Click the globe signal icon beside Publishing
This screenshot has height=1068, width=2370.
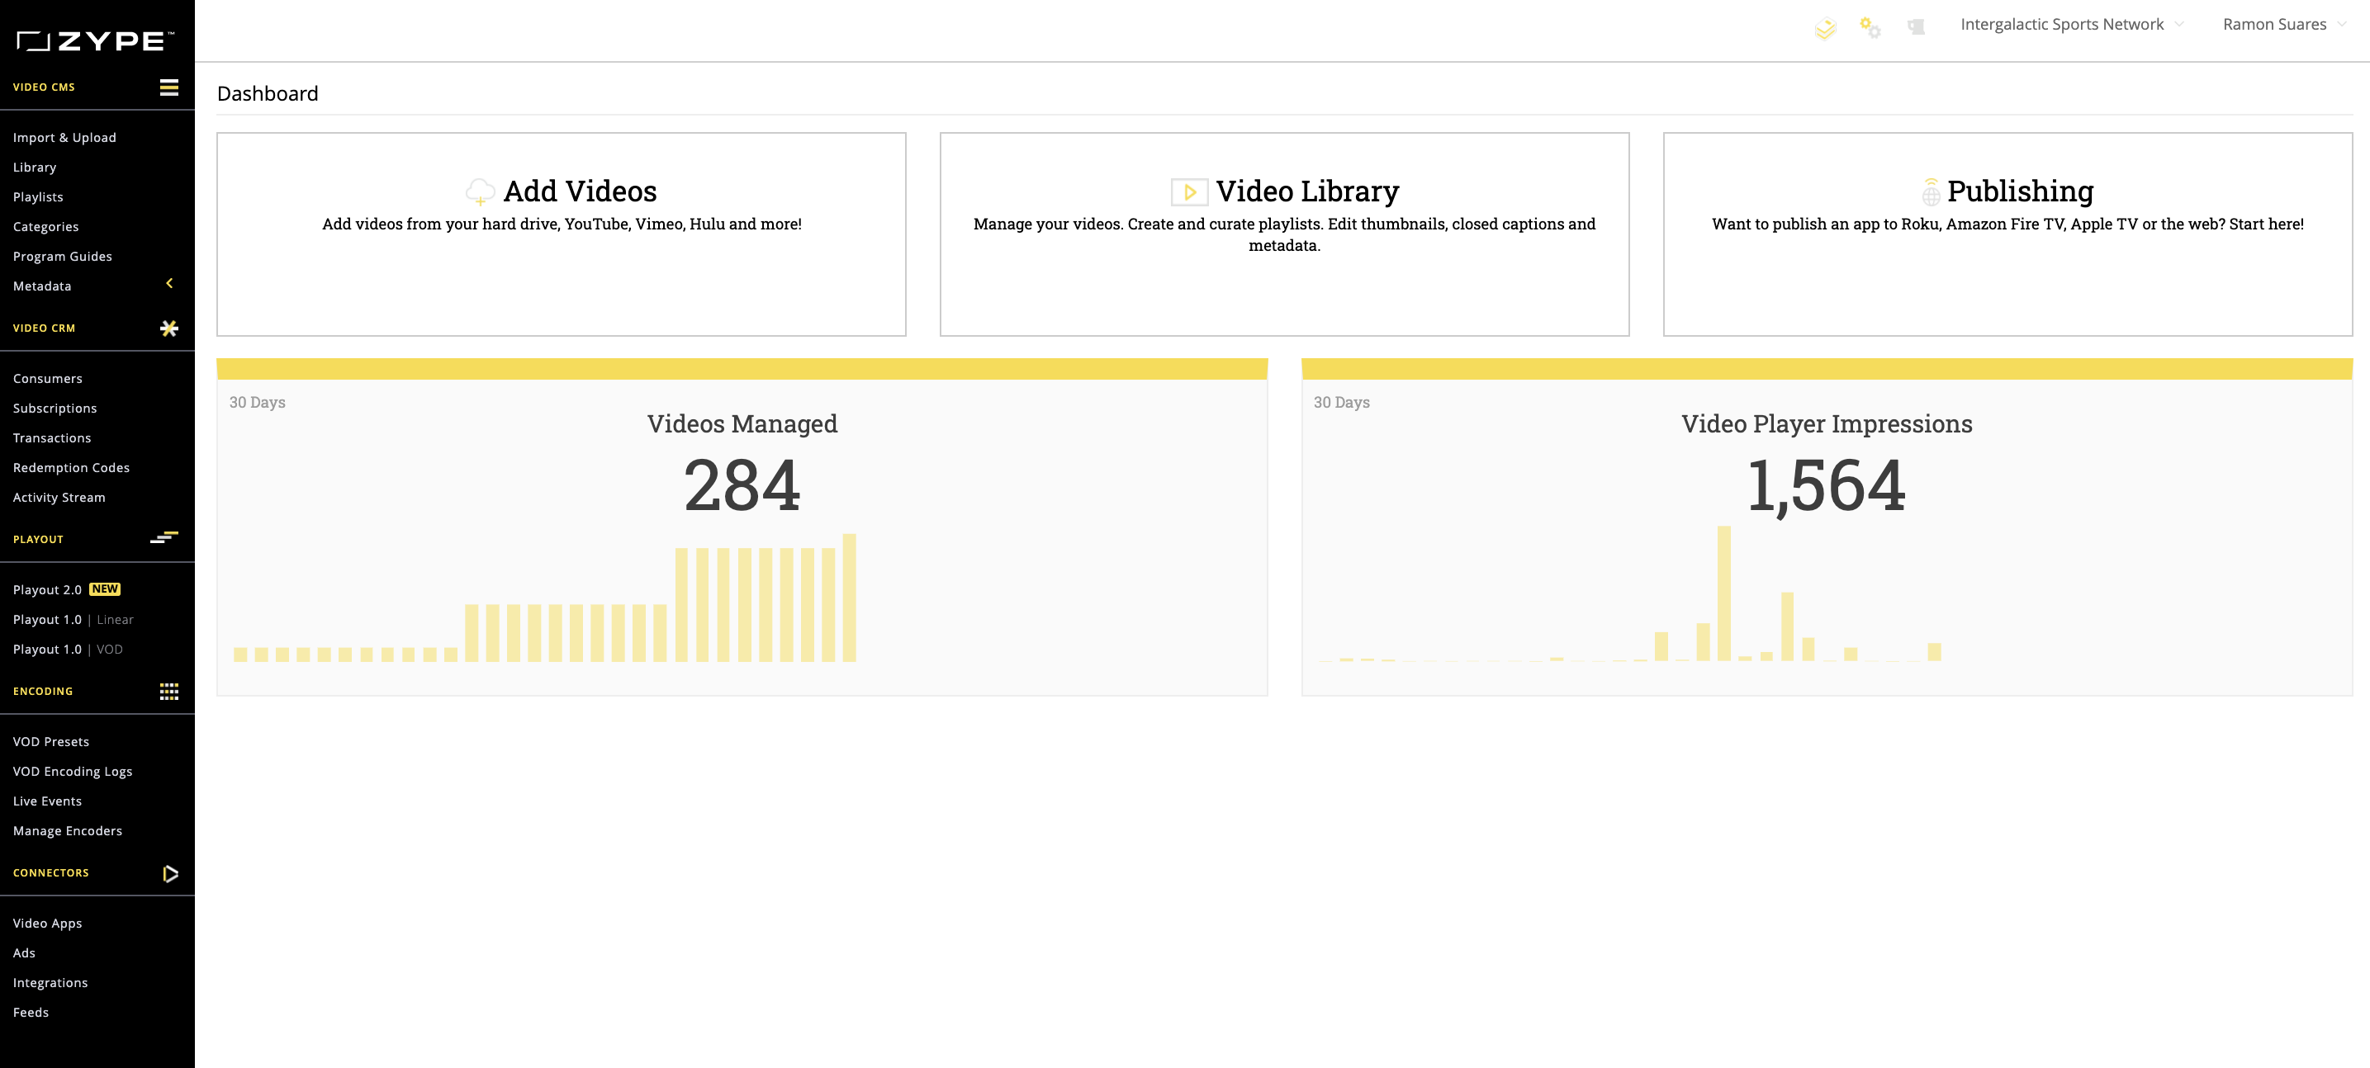click(x=1930, y=191)
